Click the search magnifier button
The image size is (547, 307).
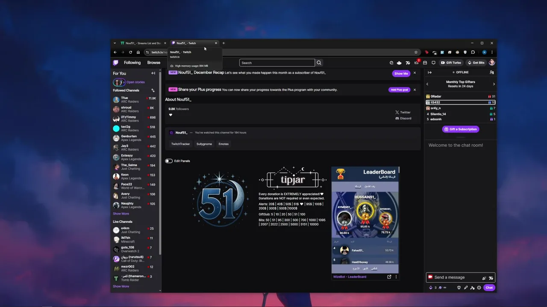(319, 63)
